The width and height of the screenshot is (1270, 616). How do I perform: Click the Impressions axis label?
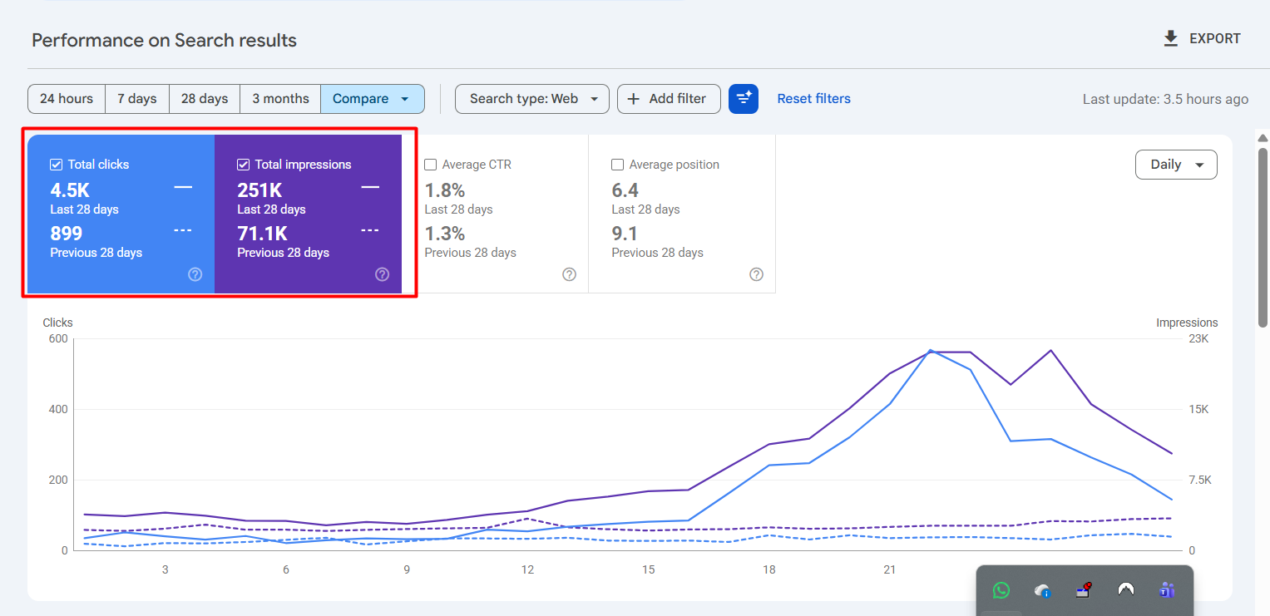pyautogui.click(x=1187, y=323)
